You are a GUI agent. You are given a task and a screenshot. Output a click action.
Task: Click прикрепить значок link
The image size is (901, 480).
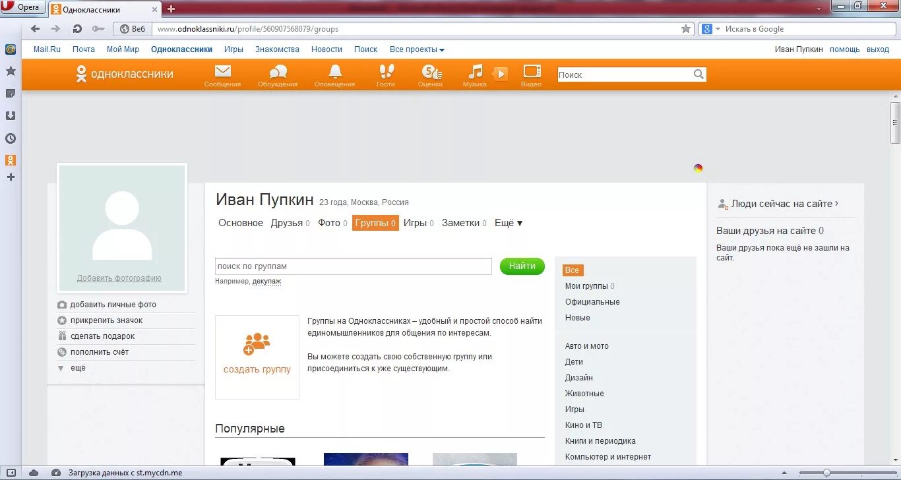(x=107, y=320)
